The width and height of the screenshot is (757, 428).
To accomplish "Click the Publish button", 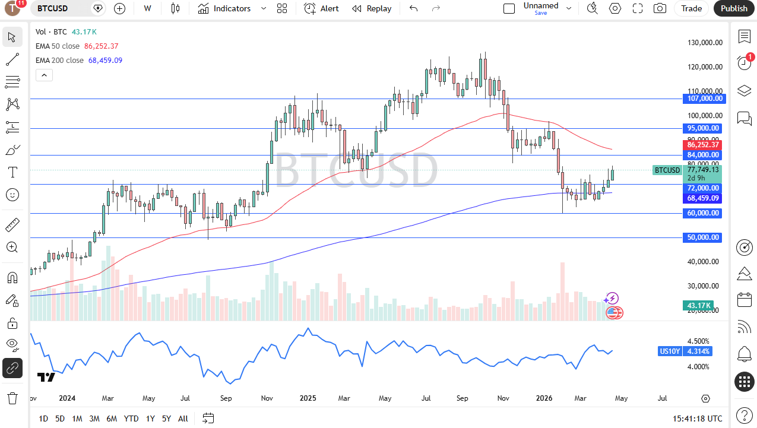I will pos(733,8).
